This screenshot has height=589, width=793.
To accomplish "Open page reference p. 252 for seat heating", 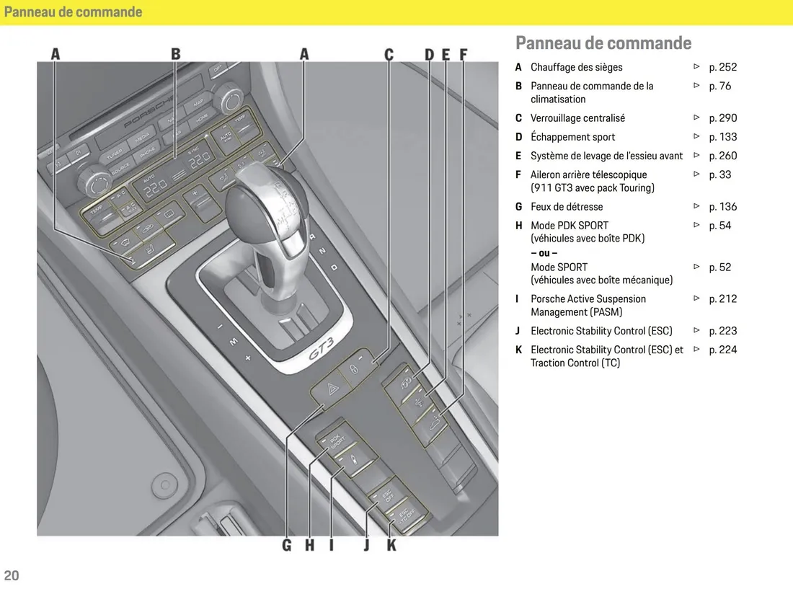I will tap(722, 67).
